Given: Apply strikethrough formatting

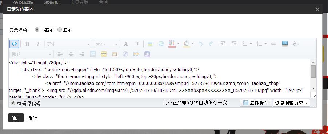Looking at the screenshot, I should click(x=125, y=44).
